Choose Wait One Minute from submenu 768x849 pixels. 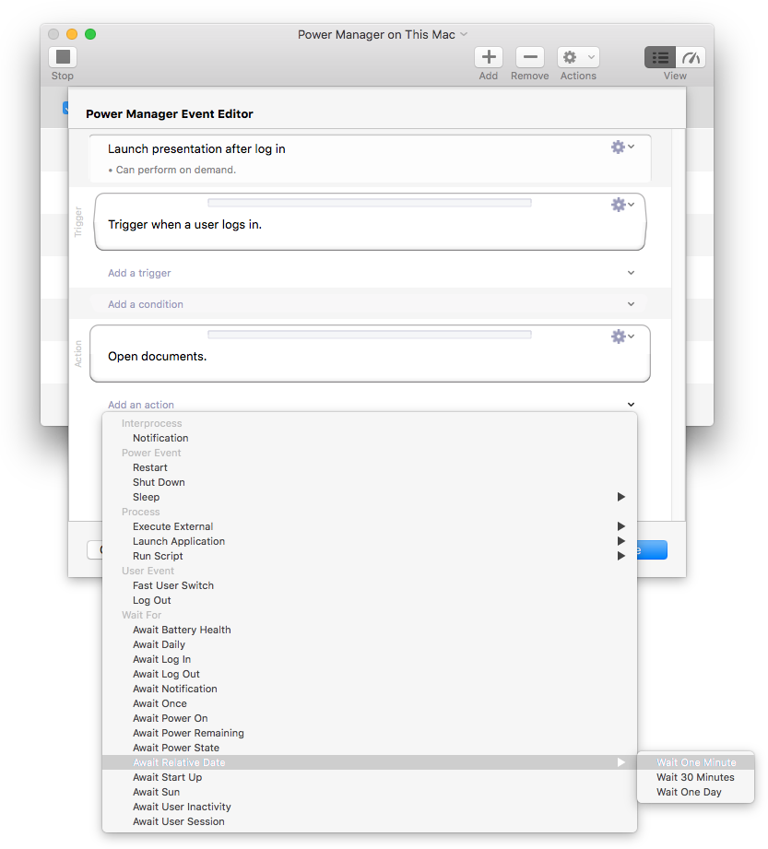pos(696,762)
